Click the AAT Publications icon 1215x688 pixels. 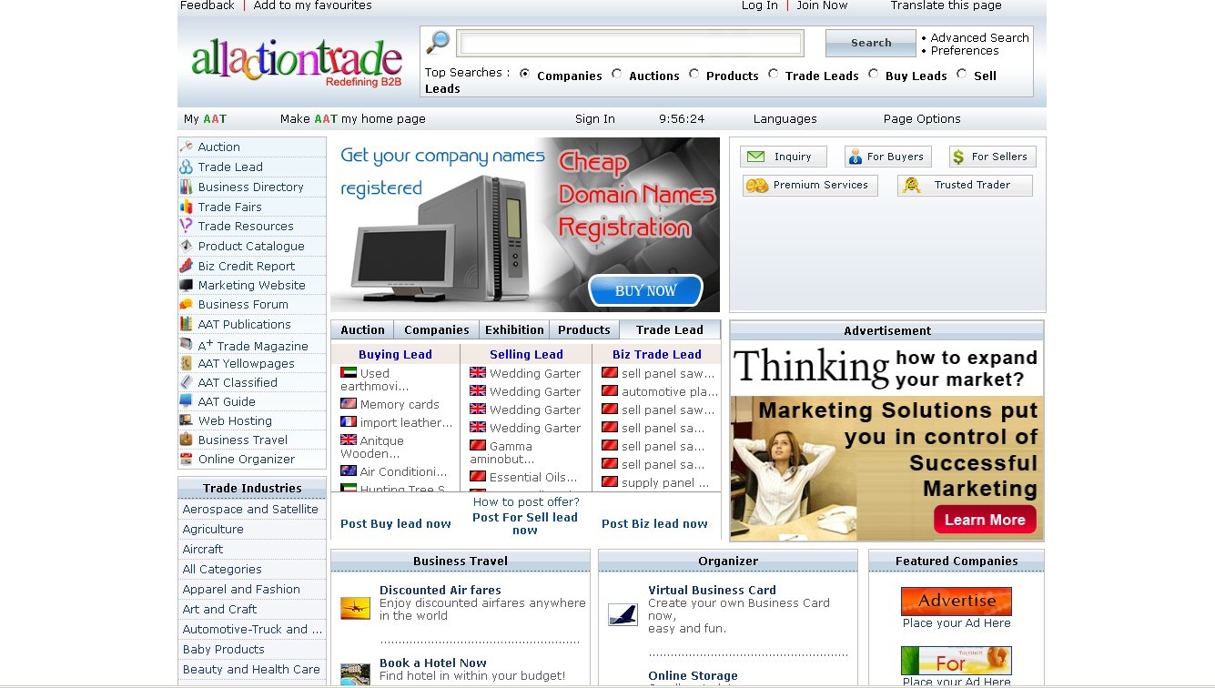(187, 324)
